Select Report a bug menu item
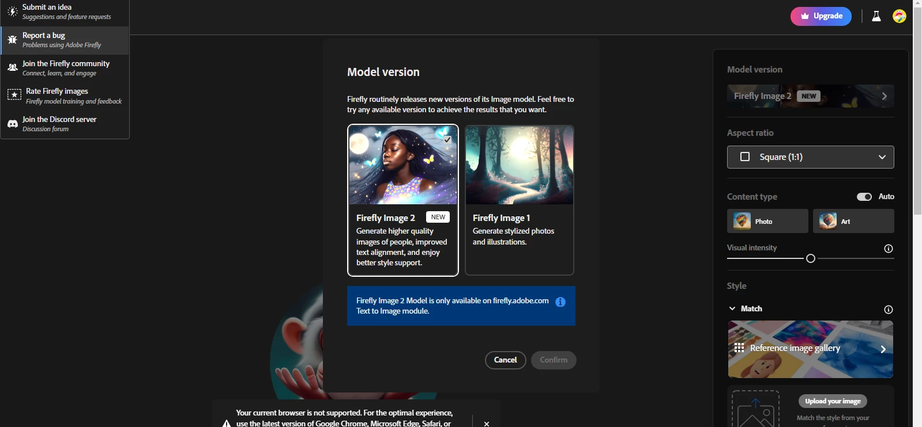The image size is (922, 427). (x=65, y=40)
